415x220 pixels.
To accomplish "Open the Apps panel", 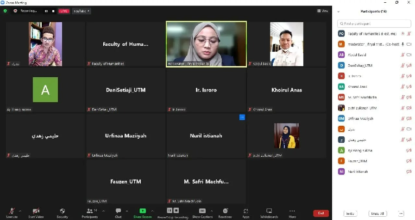I will pos(245,212).
